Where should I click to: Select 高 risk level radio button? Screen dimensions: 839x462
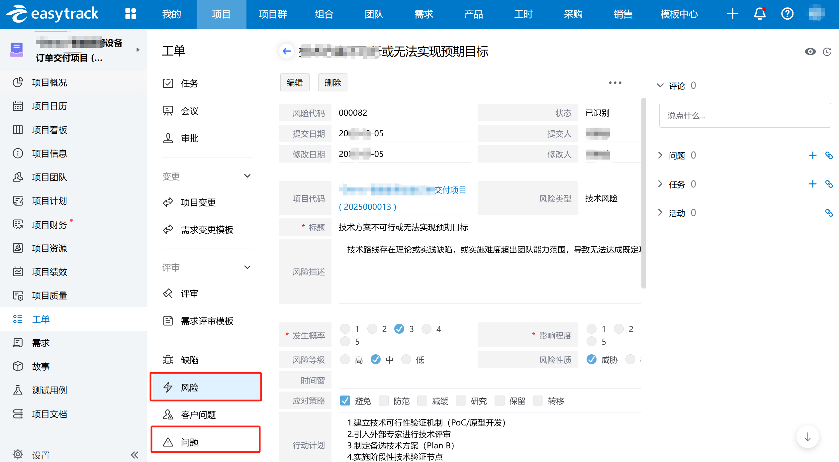coord(345,360)
